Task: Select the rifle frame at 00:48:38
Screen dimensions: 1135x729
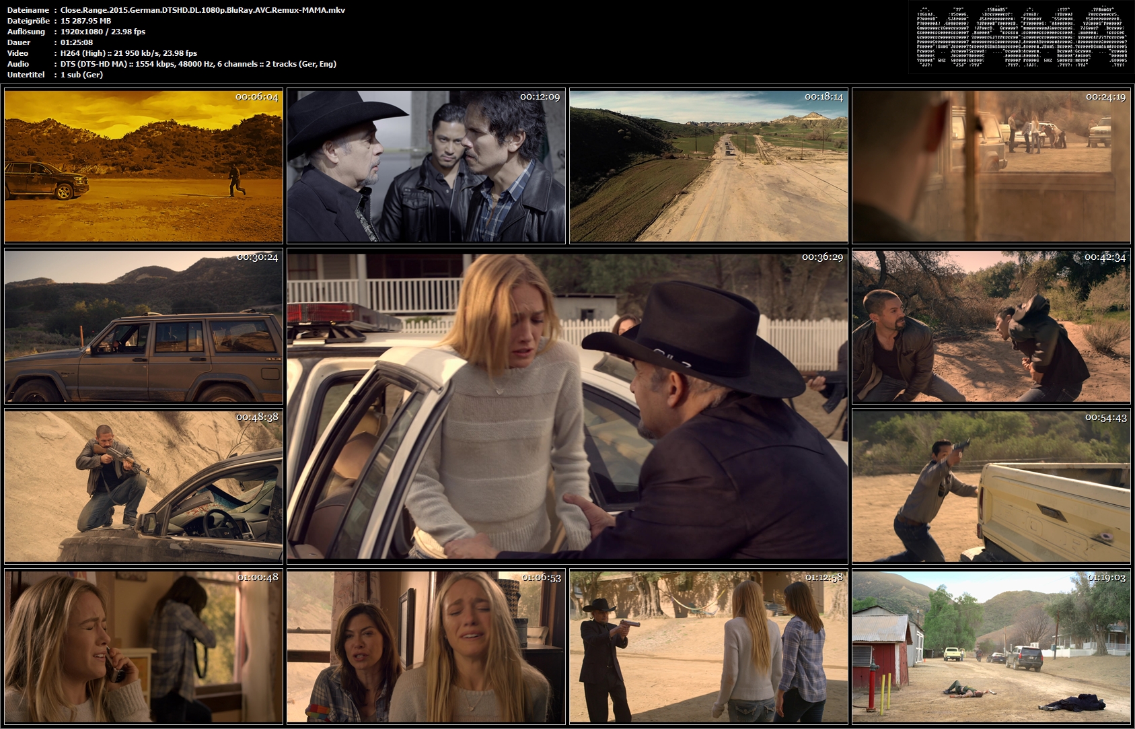Action: tap(143, 486)
